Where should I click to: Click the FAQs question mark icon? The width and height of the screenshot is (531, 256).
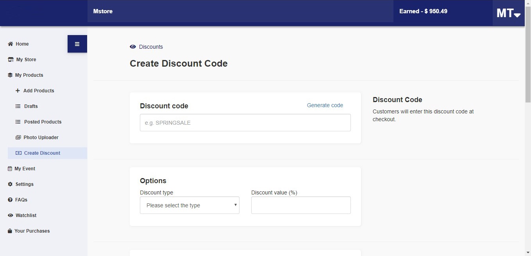coord(10,200)
